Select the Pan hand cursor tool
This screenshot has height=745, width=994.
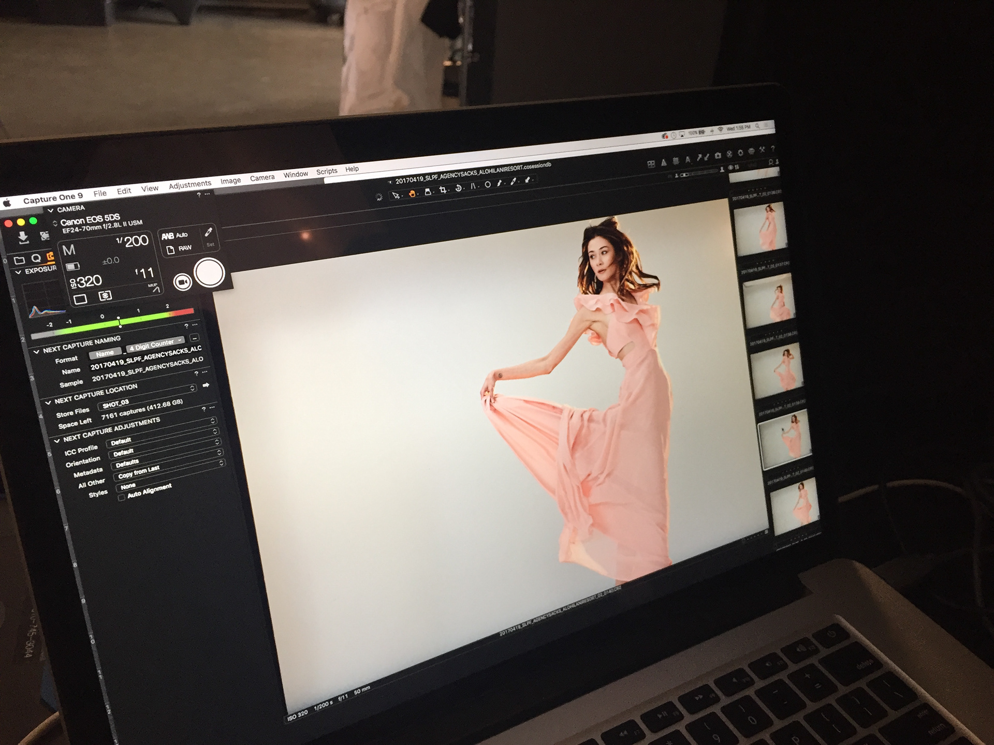(x=412, y=193)
